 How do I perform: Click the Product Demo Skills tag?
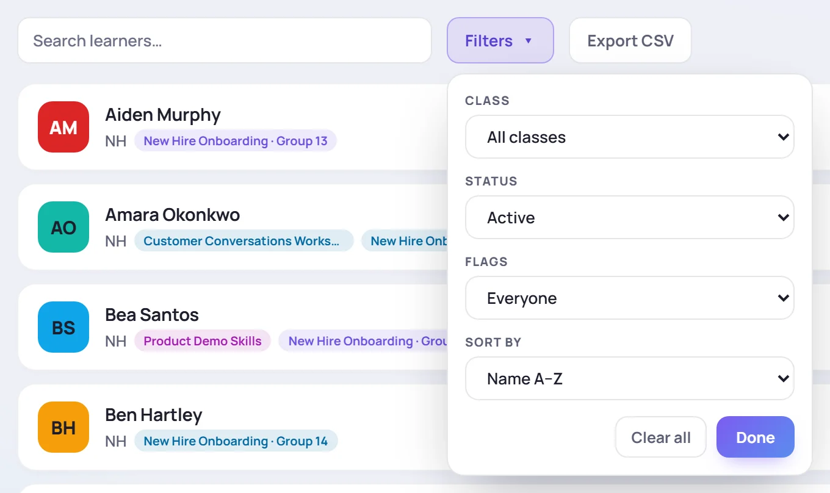[x=203, y=341]
